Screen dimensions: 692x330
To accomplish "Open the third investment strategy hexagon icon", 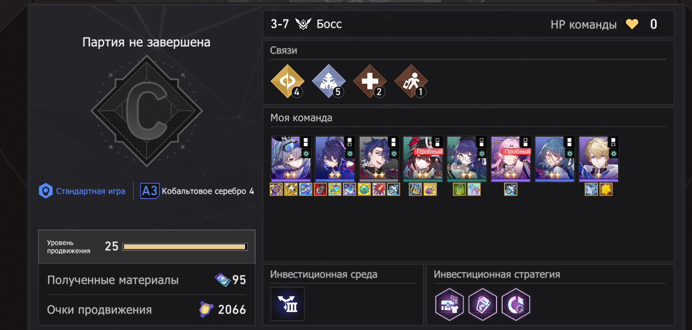I will coord(516,304).
